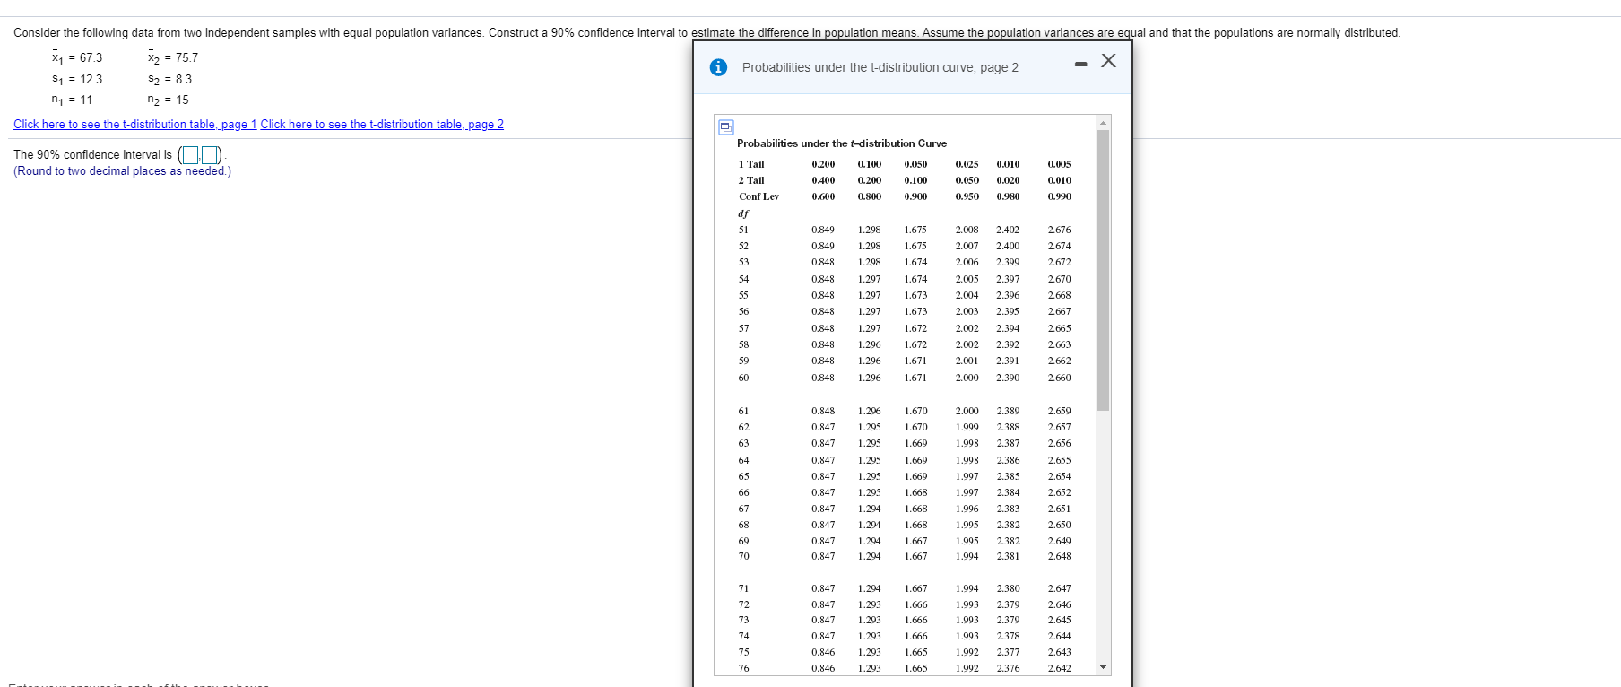
Task: Click the 'df' column label
Action: [743, 213]
